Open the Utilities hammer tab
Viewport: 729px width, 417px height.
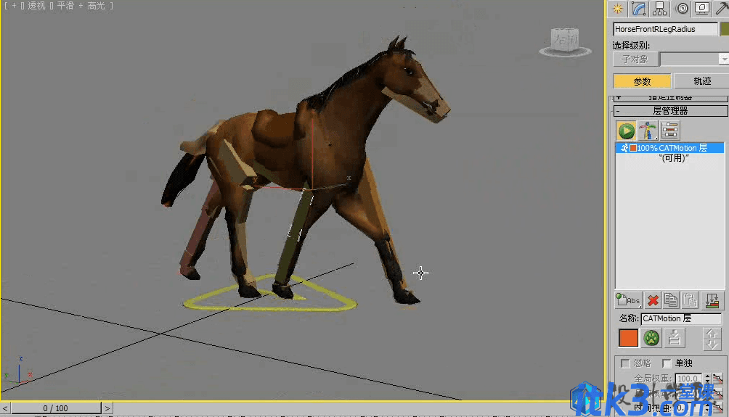tap(722, 9)
